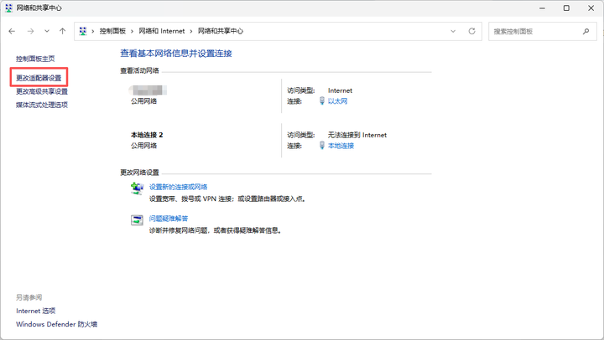Open 设置新的连接或网络
Image resolution: width=604 pixels, height=340 pixels.
179,187
